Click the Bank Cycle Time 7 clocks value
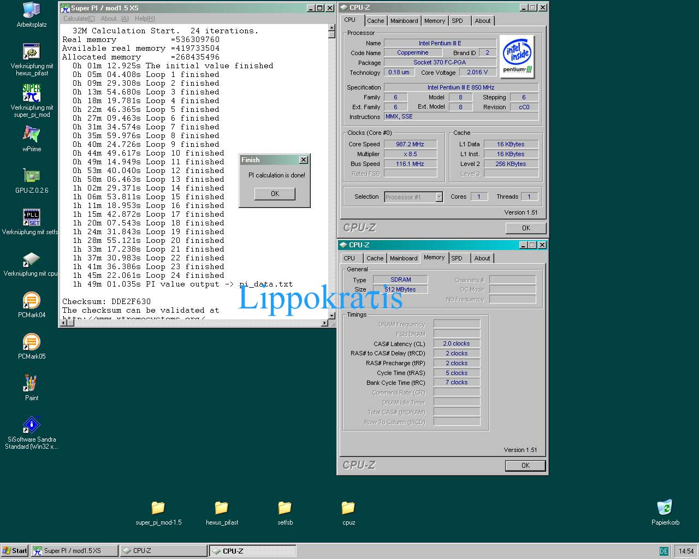Image resolution: width=699 pixels, height=559 pixels. [457, 383]
